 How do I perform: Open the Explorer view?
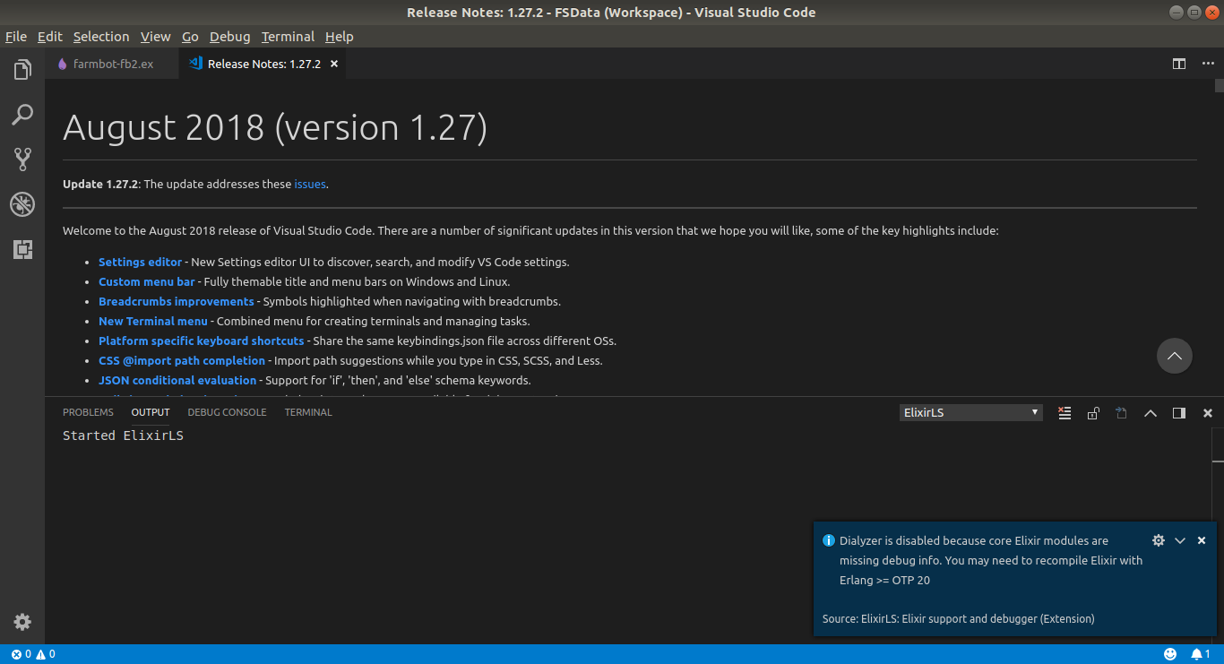tap(22, 69)
